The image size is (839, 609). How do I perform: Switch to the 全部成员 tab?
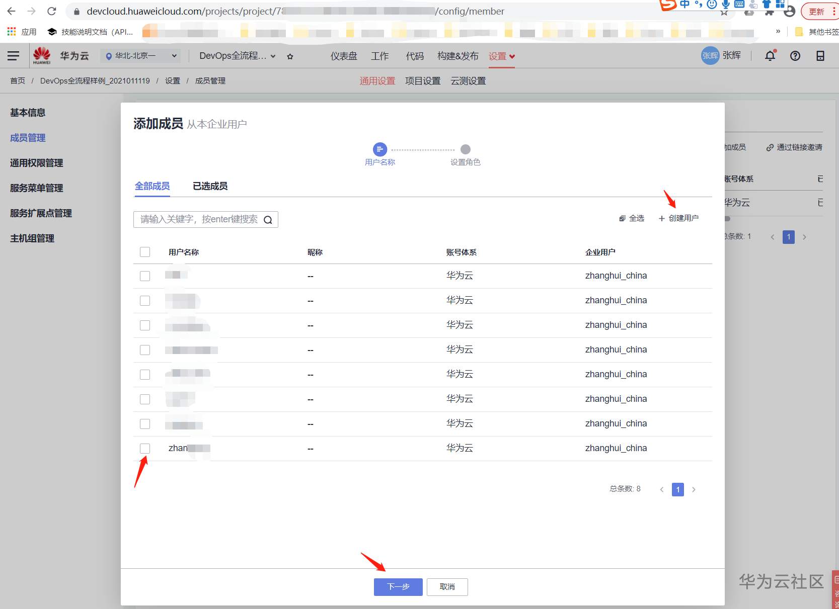coord(152,186)
